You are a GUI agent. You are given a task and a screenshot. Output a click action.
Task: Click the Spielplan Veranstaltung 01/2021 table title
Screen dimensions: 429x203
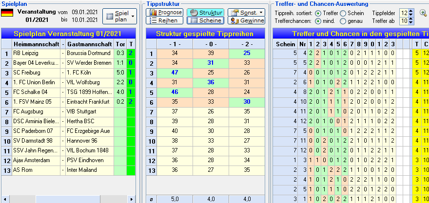(68, 34)
